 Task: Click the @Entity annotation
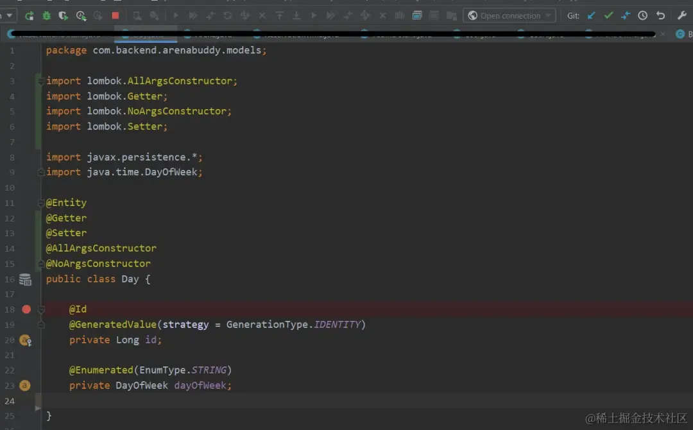pyautogui.click(x=66, y=203)
